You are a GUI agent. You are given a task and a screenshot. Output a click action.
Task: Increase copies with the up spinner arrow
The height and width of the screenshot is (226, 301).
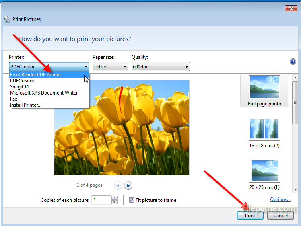pos(114,198)
